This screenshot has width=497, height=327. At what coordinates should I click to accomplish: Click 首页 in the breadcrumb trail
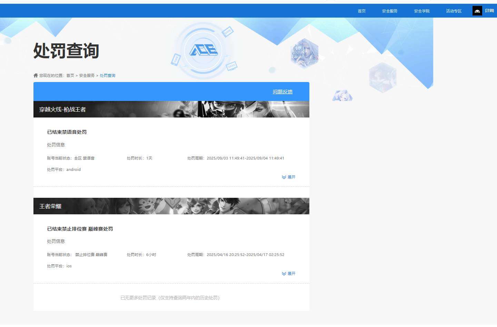pyautogui.click(x=70, y=75)
